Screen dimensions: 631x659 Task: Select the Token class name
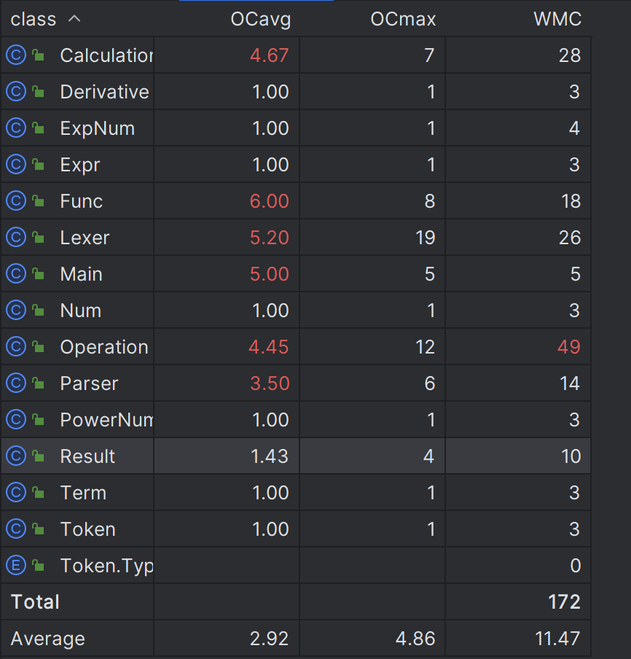[x=88, y=529]
